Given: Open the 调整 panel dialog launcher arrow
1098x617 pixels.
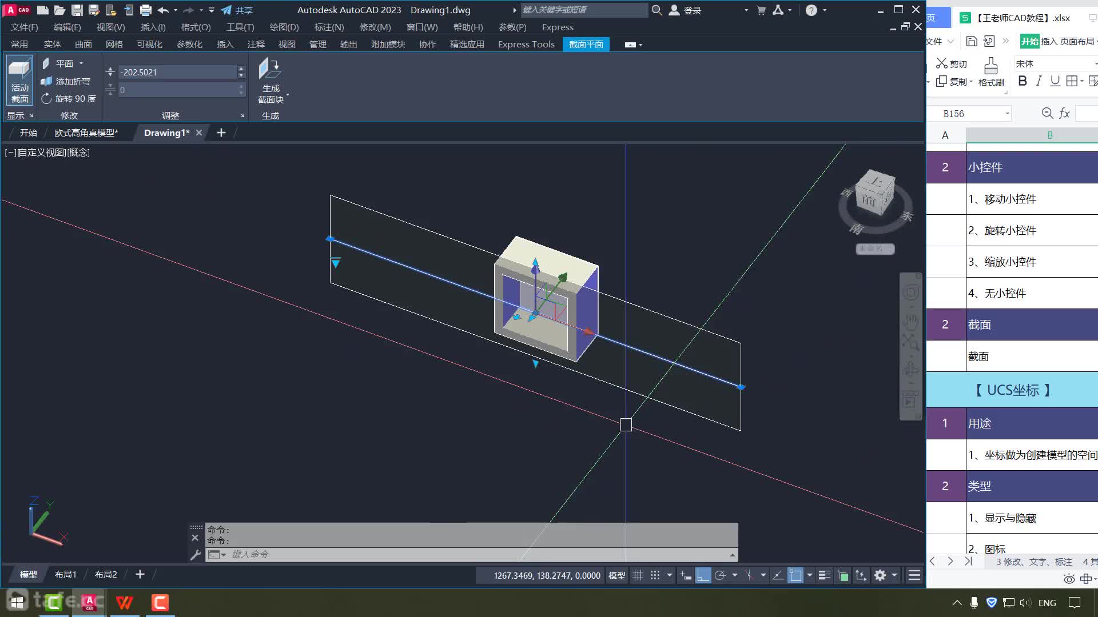Looking at the screenshot, I should (242, 115).
